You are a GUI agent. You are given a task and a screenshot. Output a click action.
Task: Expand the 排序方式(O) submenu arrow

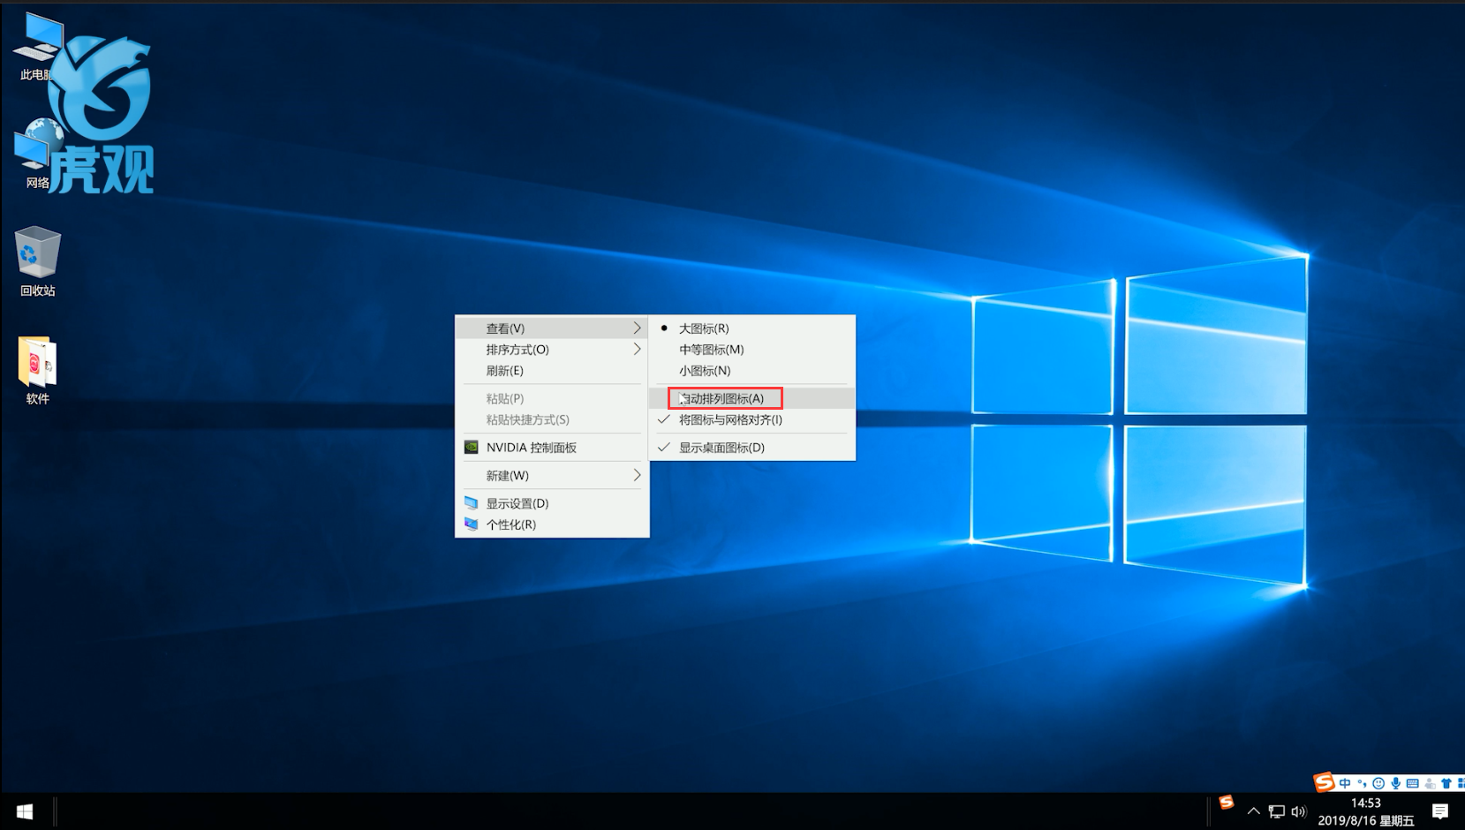637,350
